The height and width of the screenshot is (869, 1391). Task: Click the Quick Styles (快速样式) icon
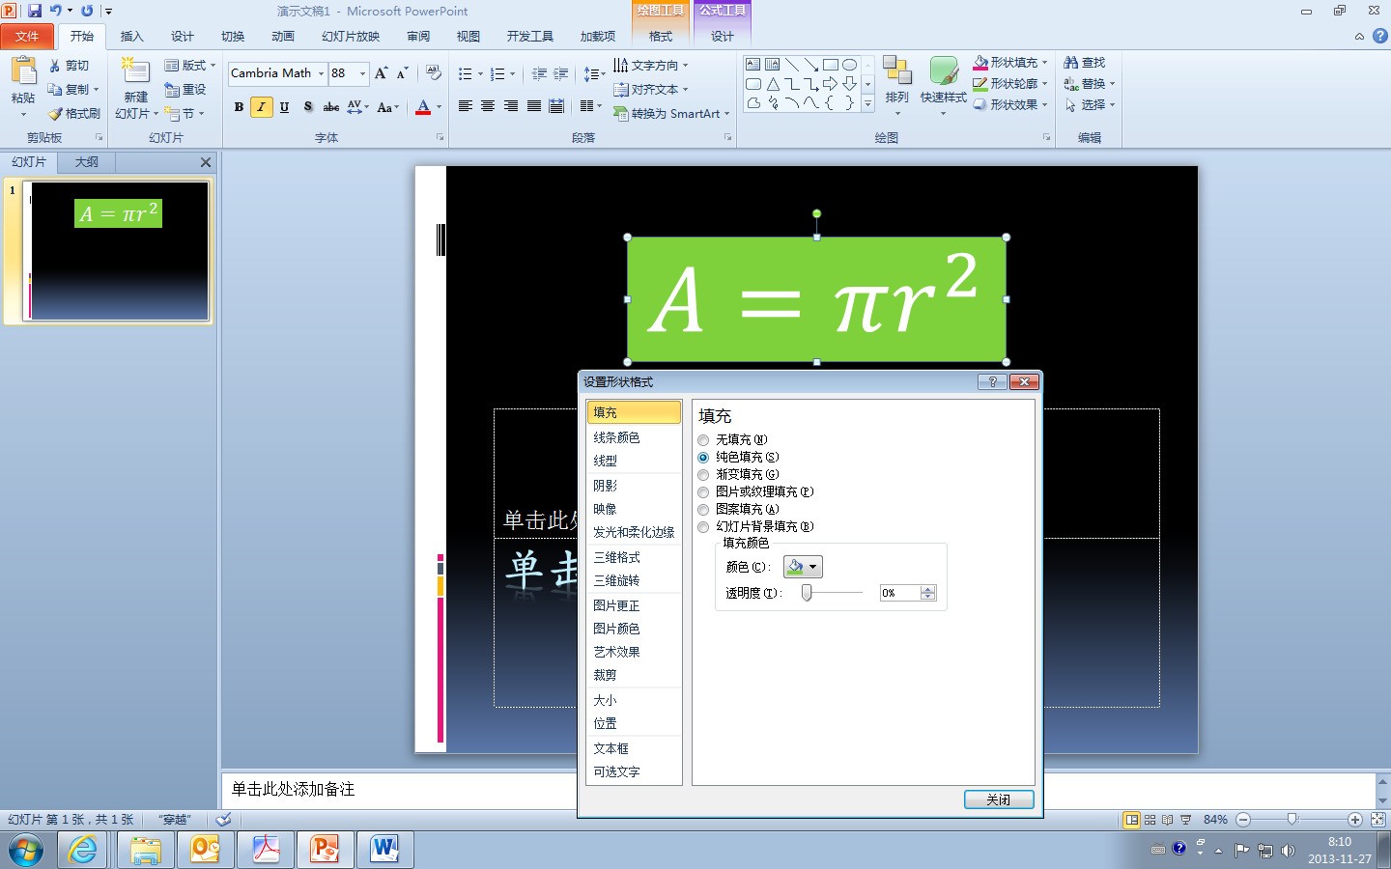944,85
